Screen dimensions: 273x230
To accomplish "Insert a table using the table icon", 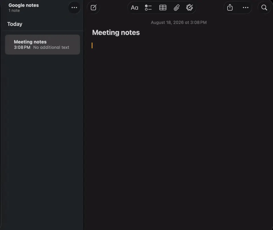I will pos(163,8).
